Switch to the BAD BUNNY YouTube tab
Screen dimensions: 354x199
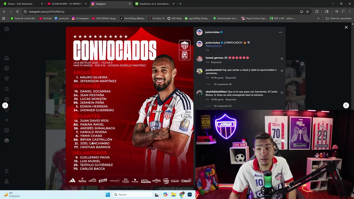[x=67, y=4]
